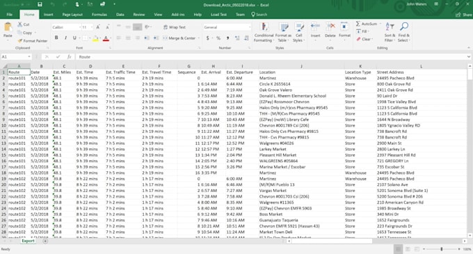Screen dimensions: 473x254
Task: Open the File menu
Action: (x=10, y=15)
